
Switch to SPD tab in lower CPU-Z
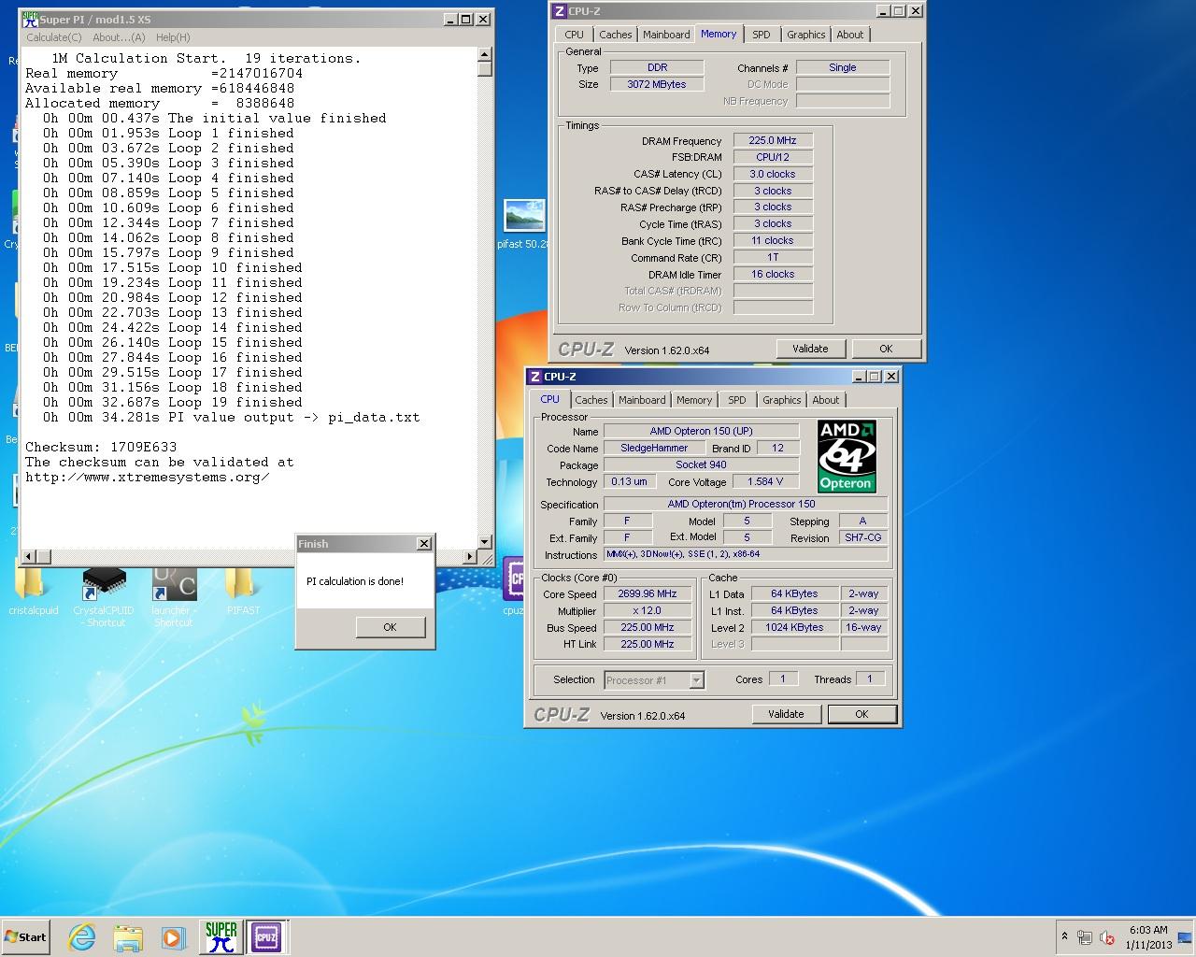point(737,400)
